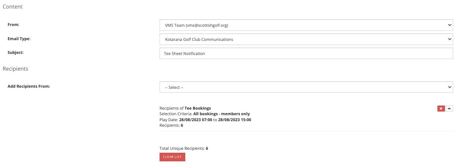Open the From sender dropdown
Screen dimensions: 465x168
coord(306,25)
